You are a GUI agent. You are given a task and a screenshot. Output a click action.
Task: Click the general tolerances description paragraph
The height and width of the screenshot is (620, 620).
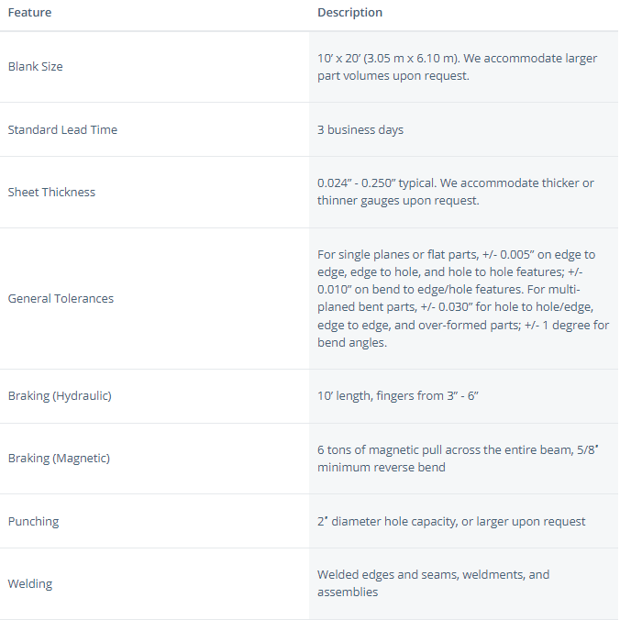(463, 298)
